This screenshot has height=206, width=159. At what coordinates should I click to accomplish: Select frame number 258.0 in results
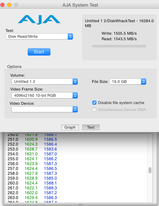[13, 173]
